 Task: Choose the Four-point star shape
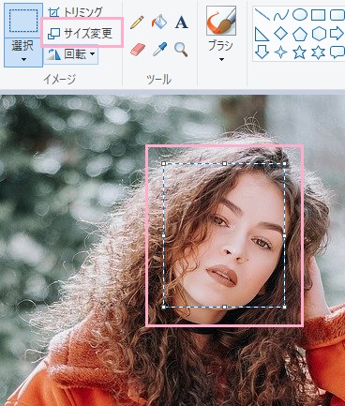tap(280, 53)
